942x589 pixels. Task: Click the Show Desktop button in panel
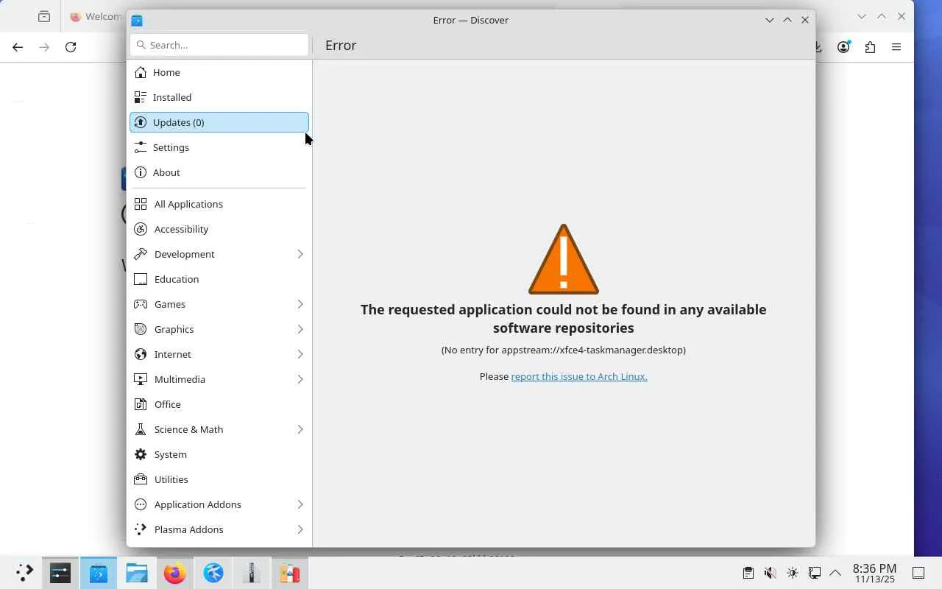pos(918,573)
